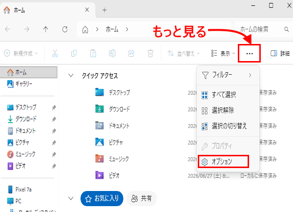
Task: Unpin デスクトップ via its sidebar pin icon
Action: [54, 107]
